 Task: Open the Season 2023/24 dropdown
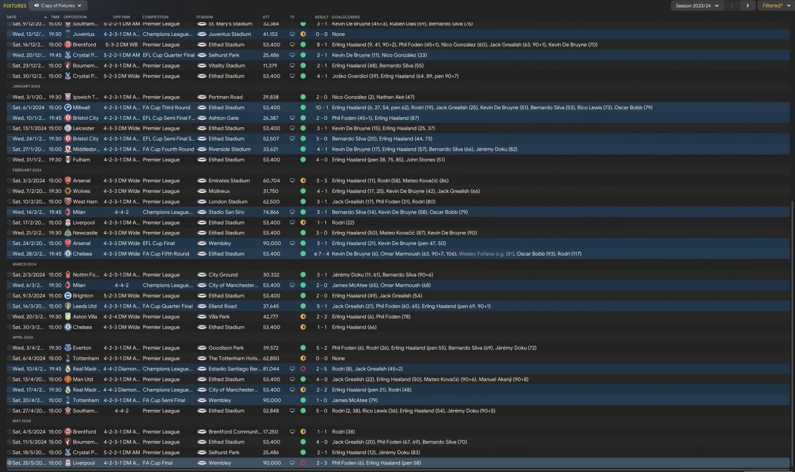pyautogui.click(x=697, y=6)
